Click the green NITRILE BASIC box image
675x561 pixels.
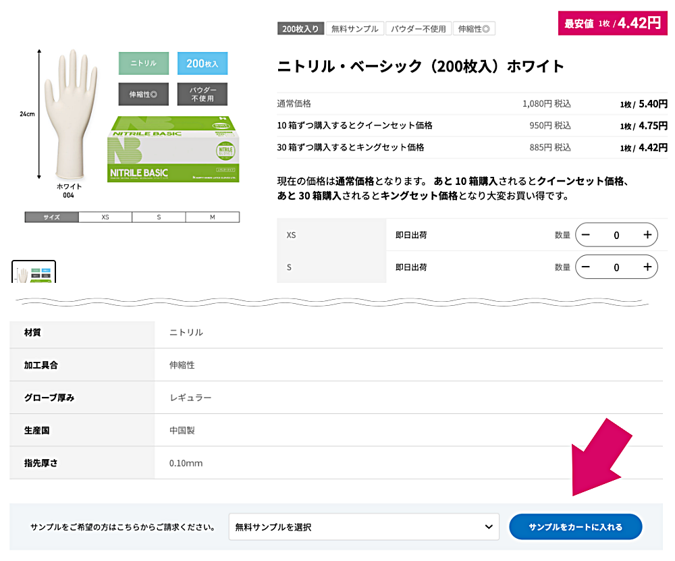click(x=171, y=149)
